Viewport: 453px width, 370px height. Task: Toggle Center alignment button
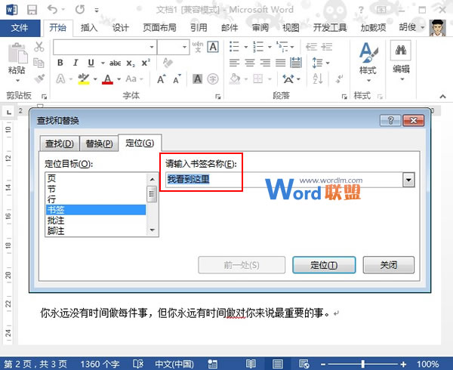click(x=250, y=63)
